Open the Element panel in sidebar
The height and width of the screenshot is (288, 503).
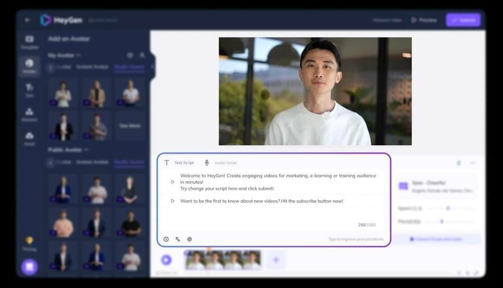(x=29, y=114)
